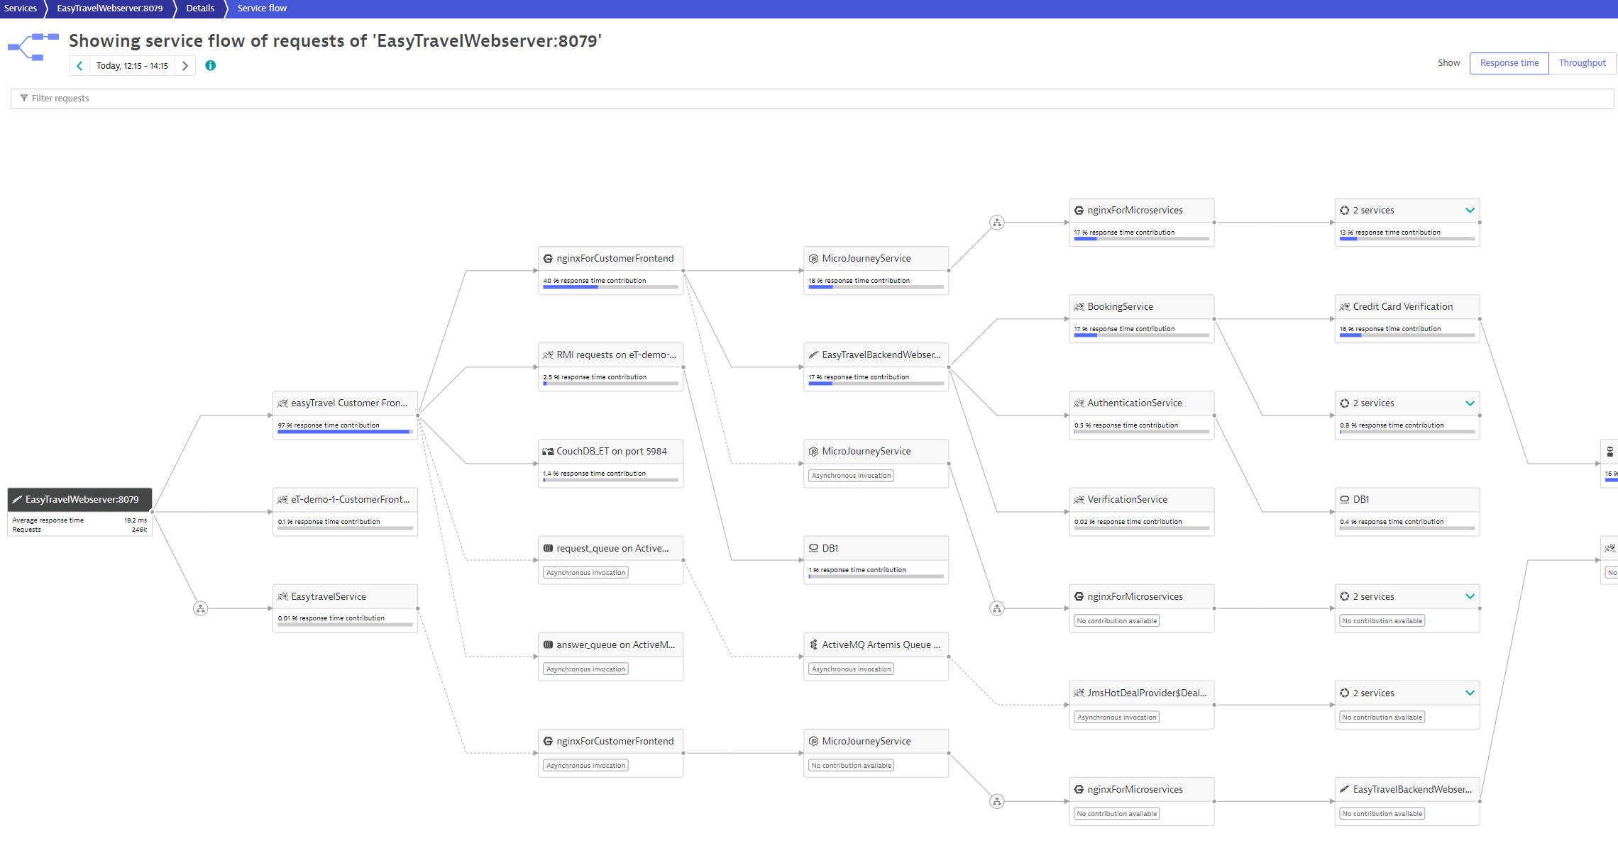Click the next timeframe arrow
Image resolution: width=1618 pixels, height=843 pixels.
pyautogui.click(x=185, y=65)
